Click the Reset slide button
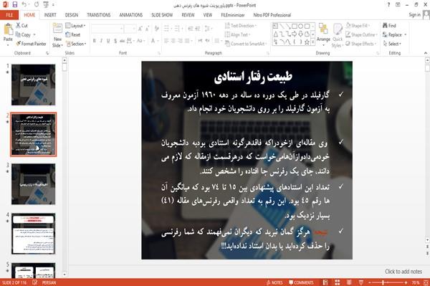The height and width of the screenshot is (286, 430). click(73, 34)
